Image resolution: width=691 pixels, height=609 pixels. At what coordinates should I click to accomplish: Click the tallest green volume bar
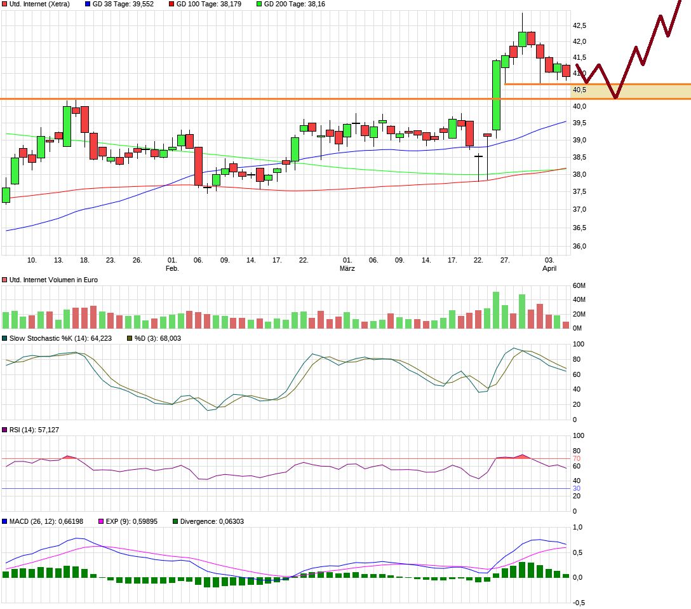pyautogui.click(x=496, y=310)
